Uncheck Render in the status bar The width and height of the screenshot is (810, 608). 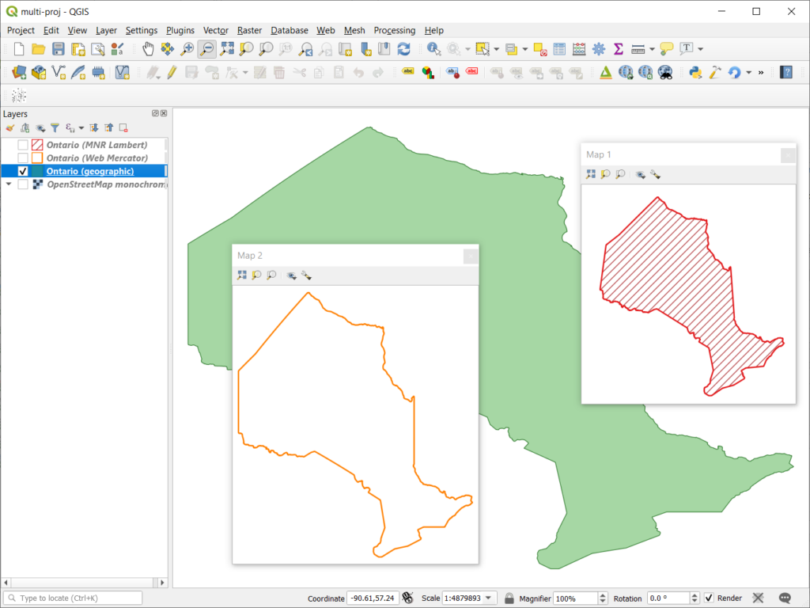pyautogui.click(x=710, y=598)
